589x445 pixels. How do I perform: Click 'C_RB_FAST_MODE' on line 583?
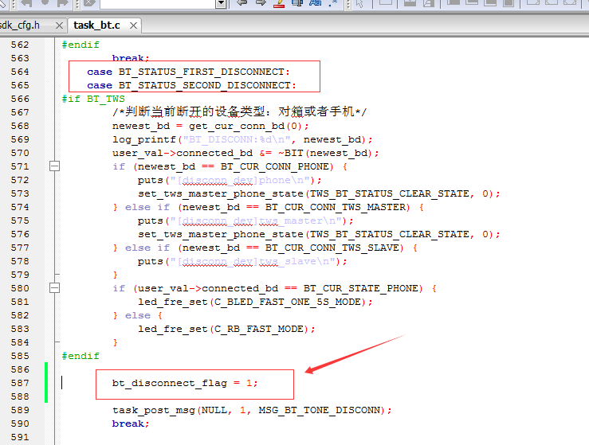tap(259, 329)
